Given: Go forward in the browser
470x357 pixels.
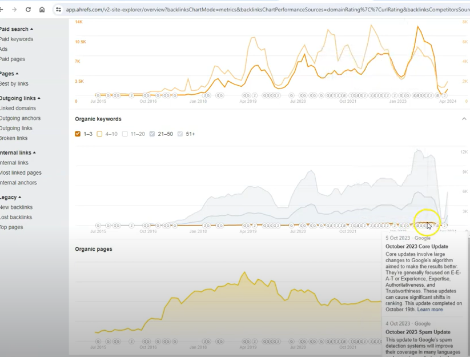Looking at the screenshot, I should 14,10.
